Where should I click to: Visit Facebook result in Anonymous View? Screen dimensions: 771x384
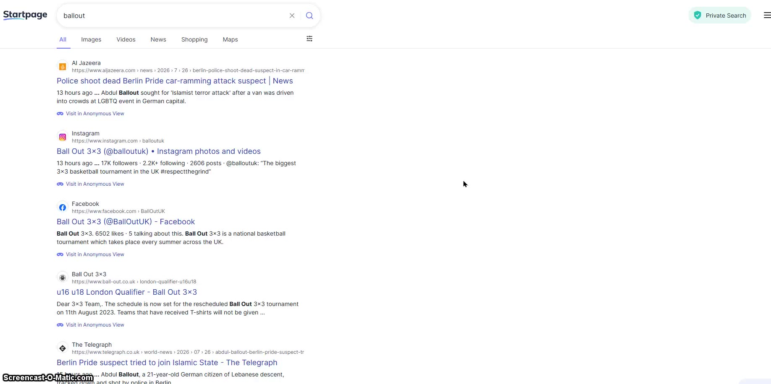click(91, 254)
